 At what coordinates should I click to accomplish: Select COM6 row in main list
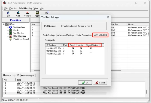point(130,35)
